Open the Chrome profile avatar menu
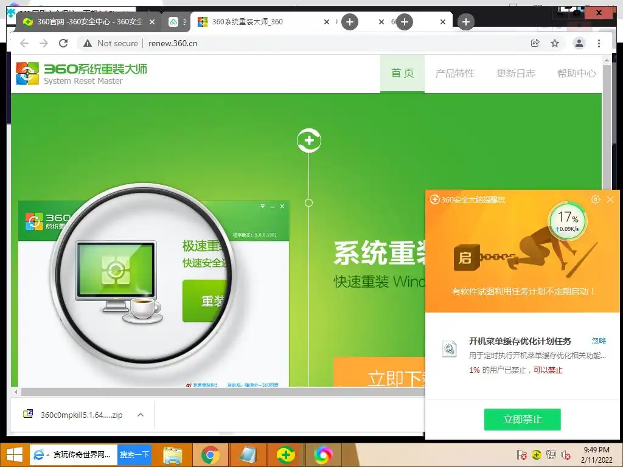This screenshot has height=467, width=623. 579,43
